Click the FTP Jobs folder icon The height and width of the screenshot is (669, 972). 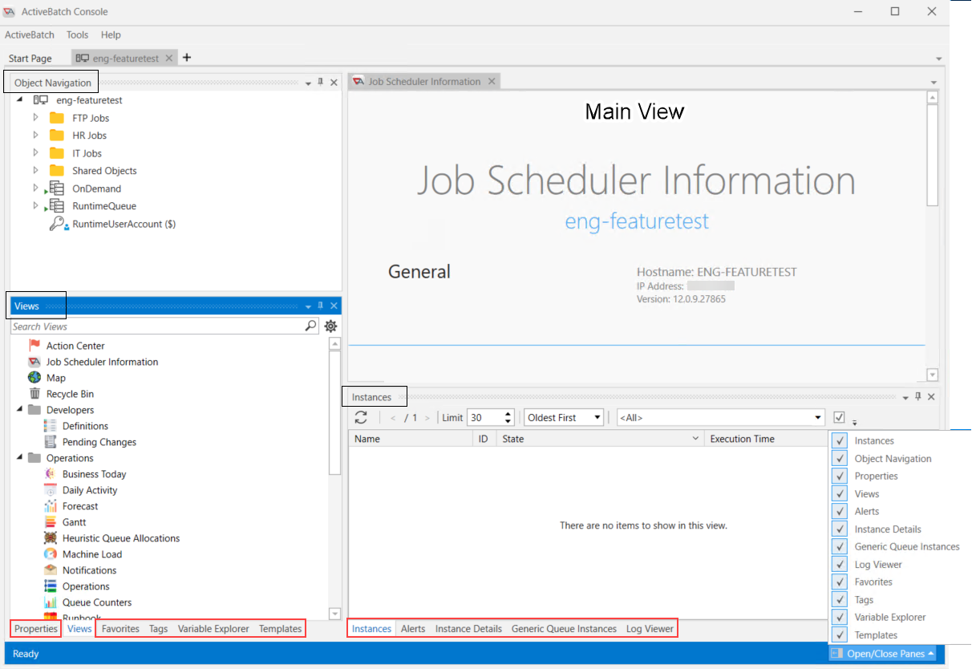pyautogui.click(x=57, y=118)
